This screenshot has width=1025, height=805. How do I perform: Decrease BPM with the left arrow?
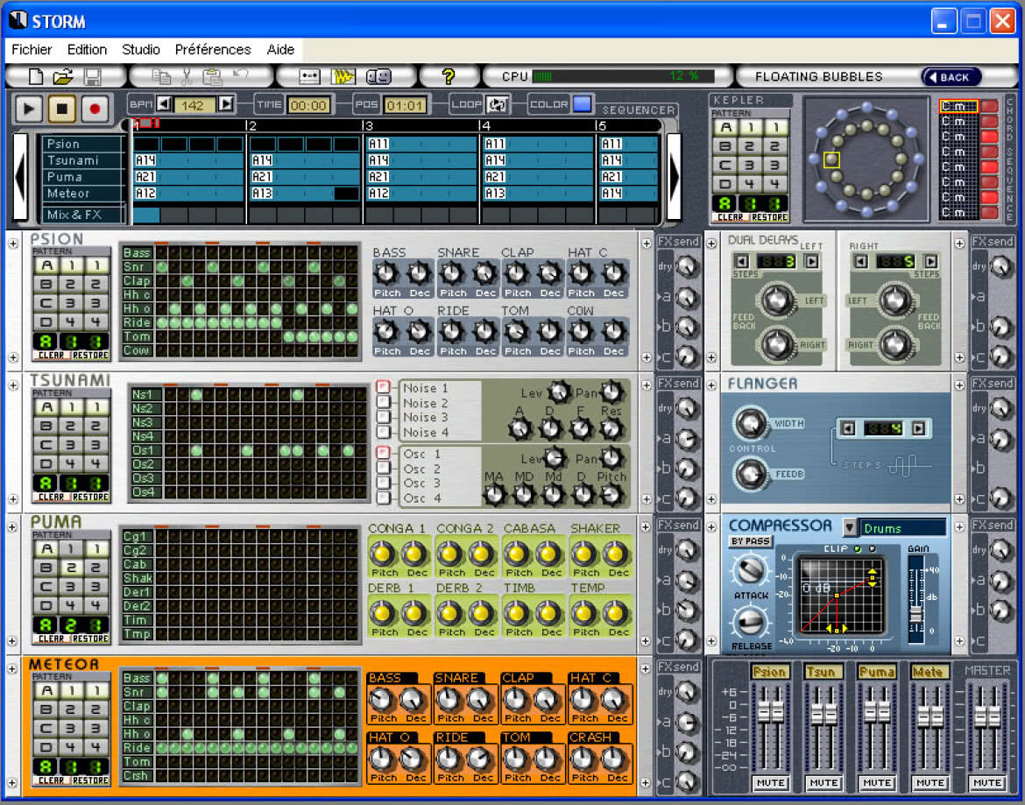click(164, 104)
